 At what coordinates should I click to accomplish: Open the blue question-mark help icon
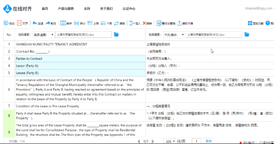coord(268,23)
